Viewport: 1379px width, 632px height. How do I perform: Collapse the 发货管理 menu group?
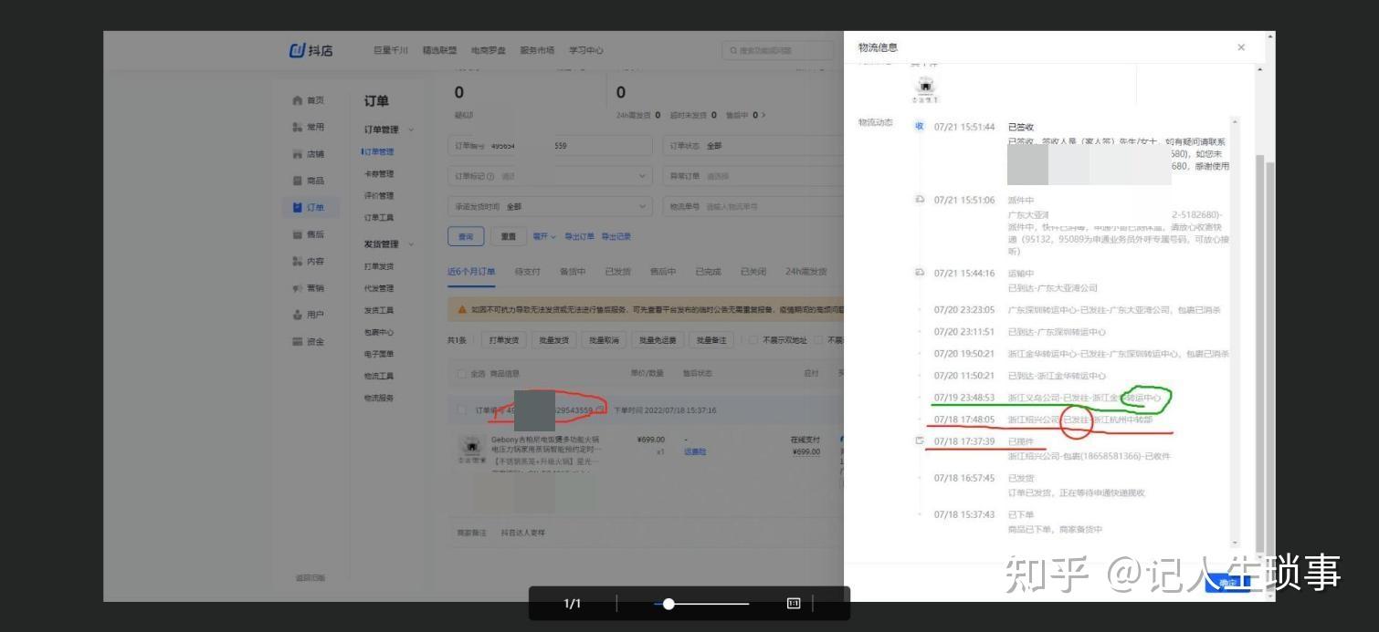click(411, 244)
